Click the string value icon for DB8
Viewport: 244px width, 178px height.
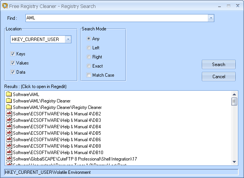click(9, 146)
